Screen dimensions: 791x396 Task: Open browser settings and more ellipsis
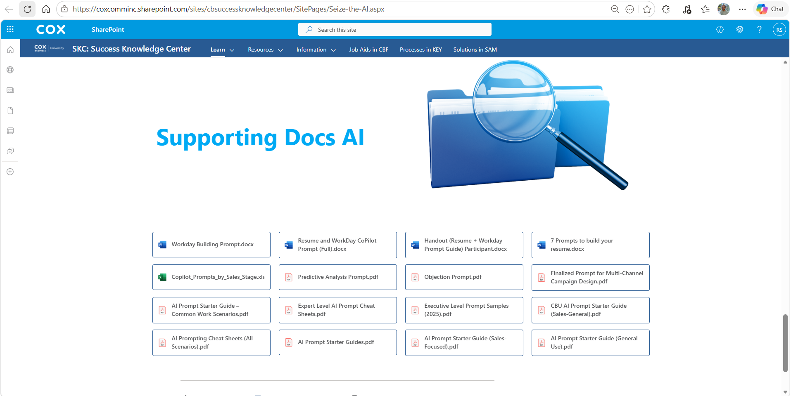(742, 9)
